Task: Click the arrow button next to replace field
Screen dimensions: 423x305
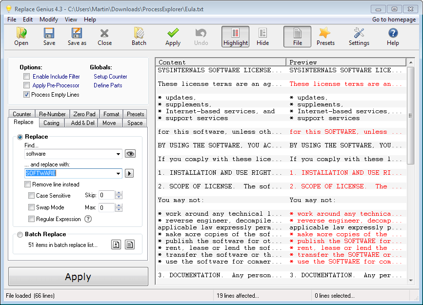Action: coord(129,173)
